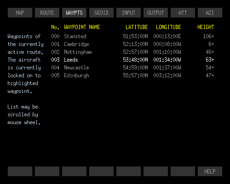Pick waypoint 005 Edinburgh
The height and width of the screenshot is (184, 230).
132,75
